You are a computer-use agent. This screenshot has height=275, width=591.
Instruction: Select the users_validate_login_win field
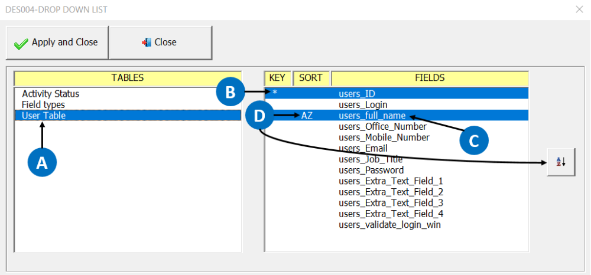[x=397, y=225]
